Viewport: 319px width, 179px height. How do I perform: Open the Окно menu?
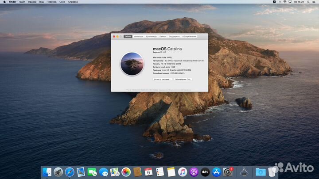coord(62,2)
